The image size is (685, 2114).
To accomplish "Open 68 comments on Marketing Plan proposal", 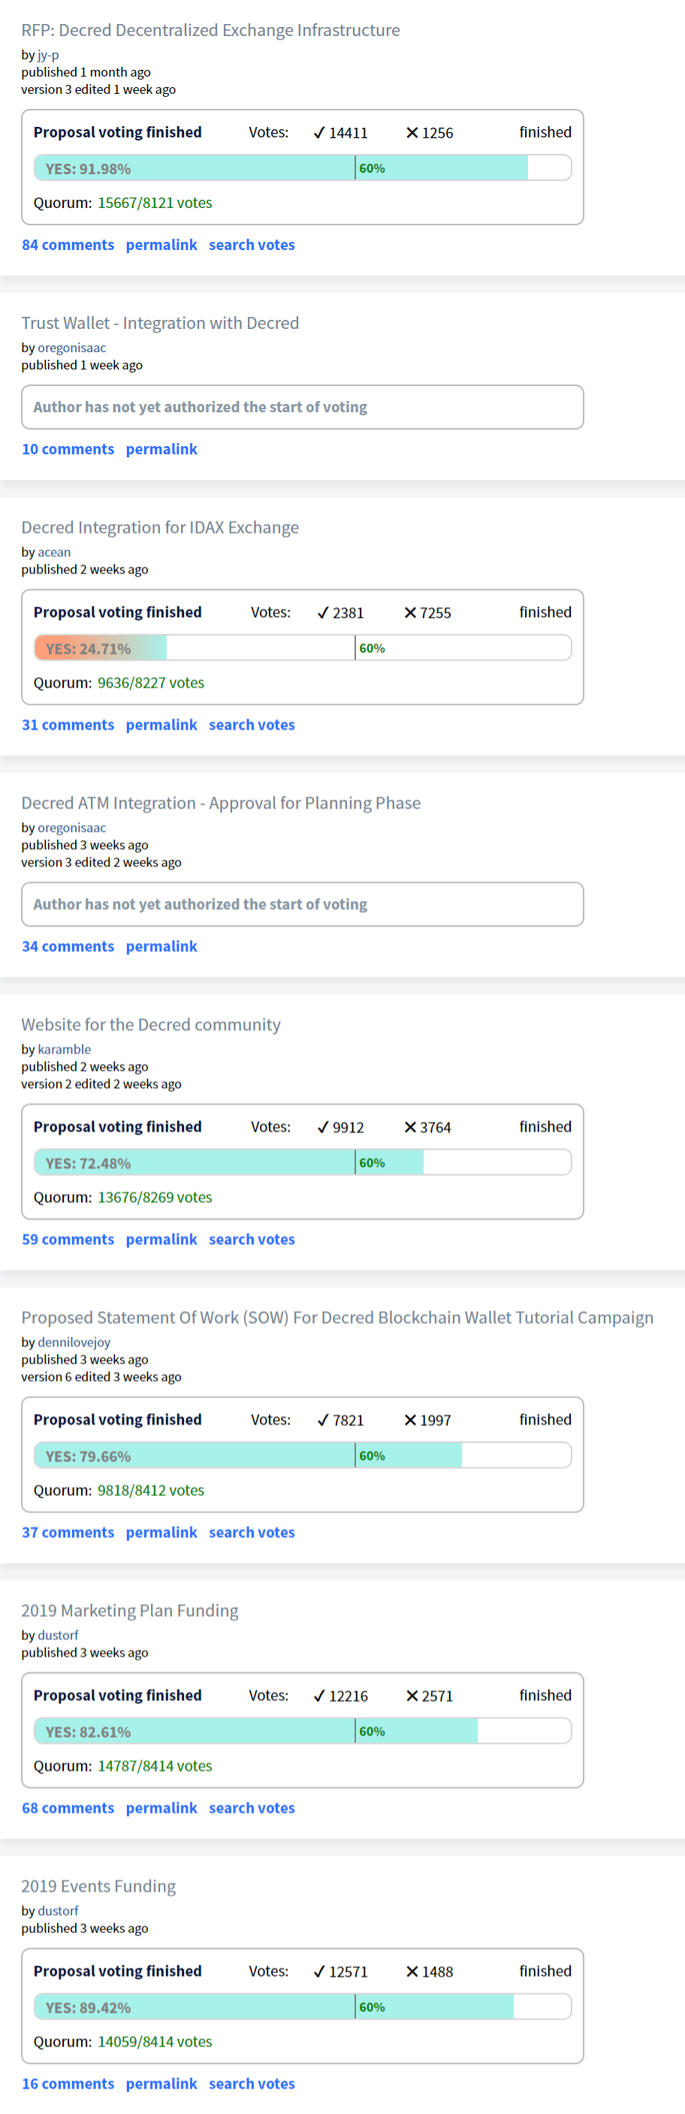I will 68,1808.
